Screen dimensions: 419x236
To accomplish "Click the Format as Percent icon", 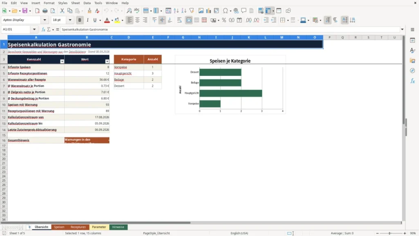I will 224,20.
